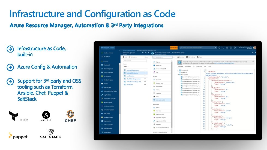Select Variables (0) in the template tree
This screenshot has width=267, height=150.
183,72
